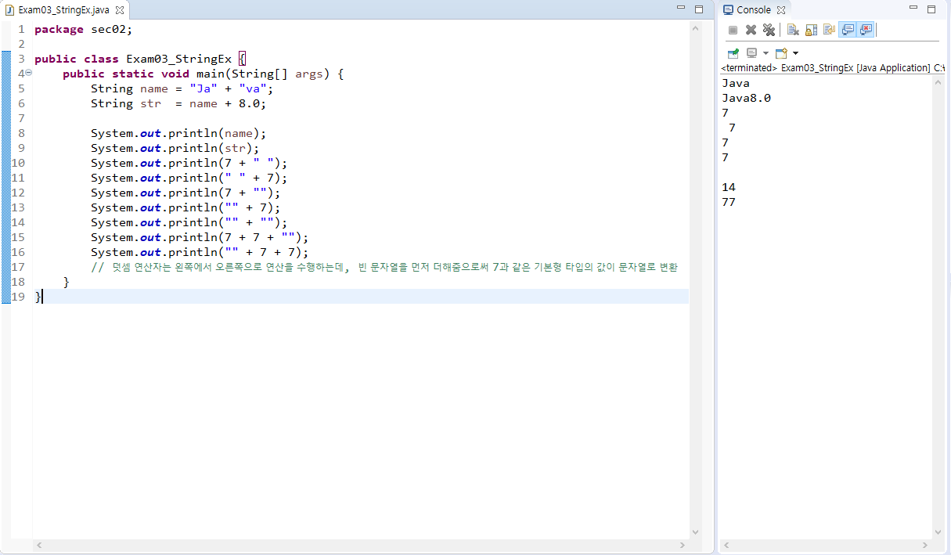Click the '77' console output line
Screen dimensions: 951x555
click(729, 202)
